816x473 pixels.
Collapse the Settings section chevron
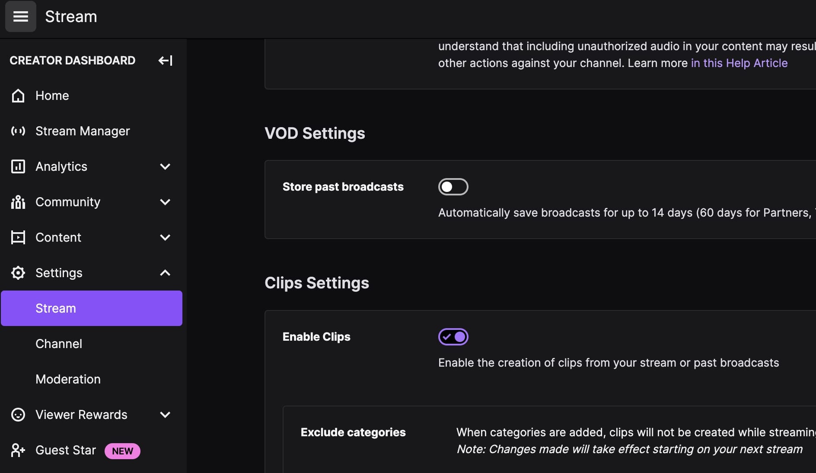(165, 273)
